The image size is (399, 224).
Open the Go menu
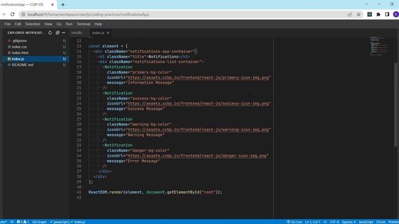(x=59, y=24)
